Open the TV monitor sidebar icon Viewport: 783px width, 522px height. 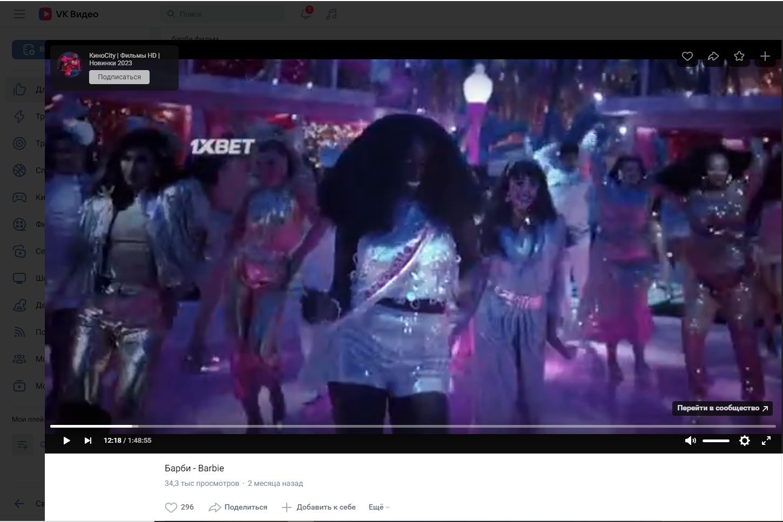pos(19,278)
